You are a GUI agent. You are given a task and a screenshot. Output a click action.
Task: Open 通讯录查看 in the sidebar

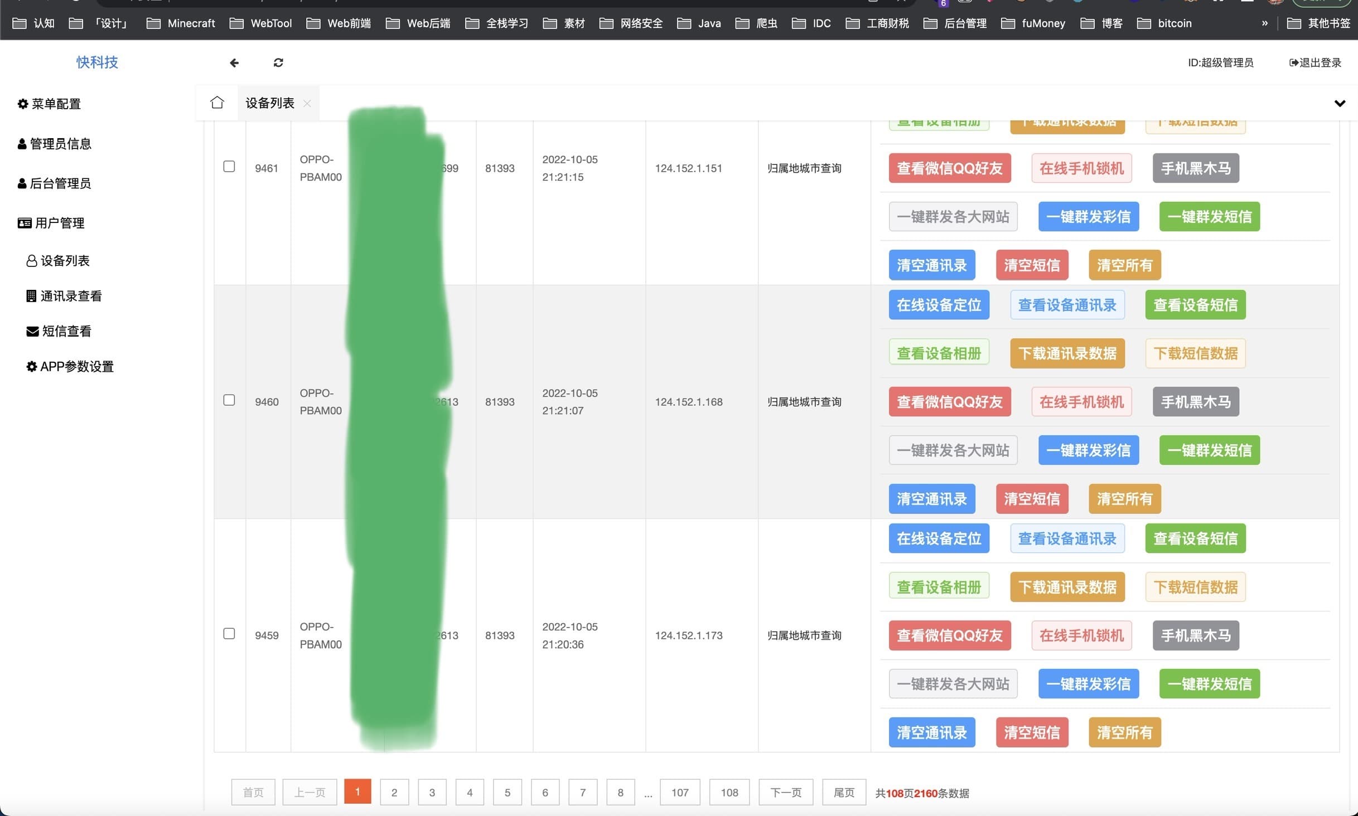pos(64,296)
